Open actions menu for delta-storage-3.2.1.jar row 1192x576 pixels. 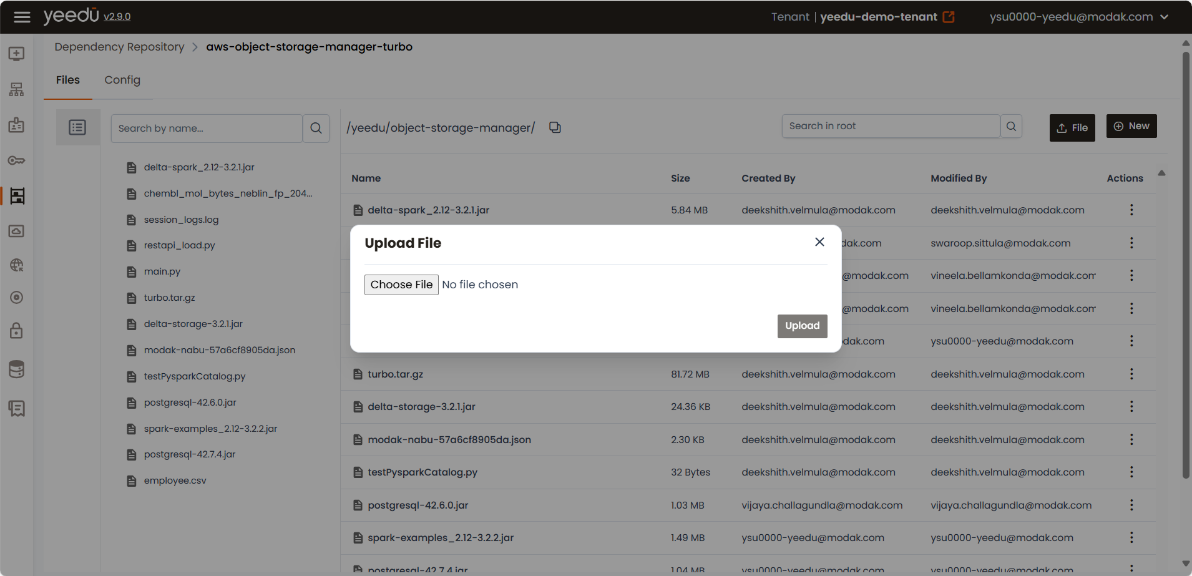tap(1131, 407)
